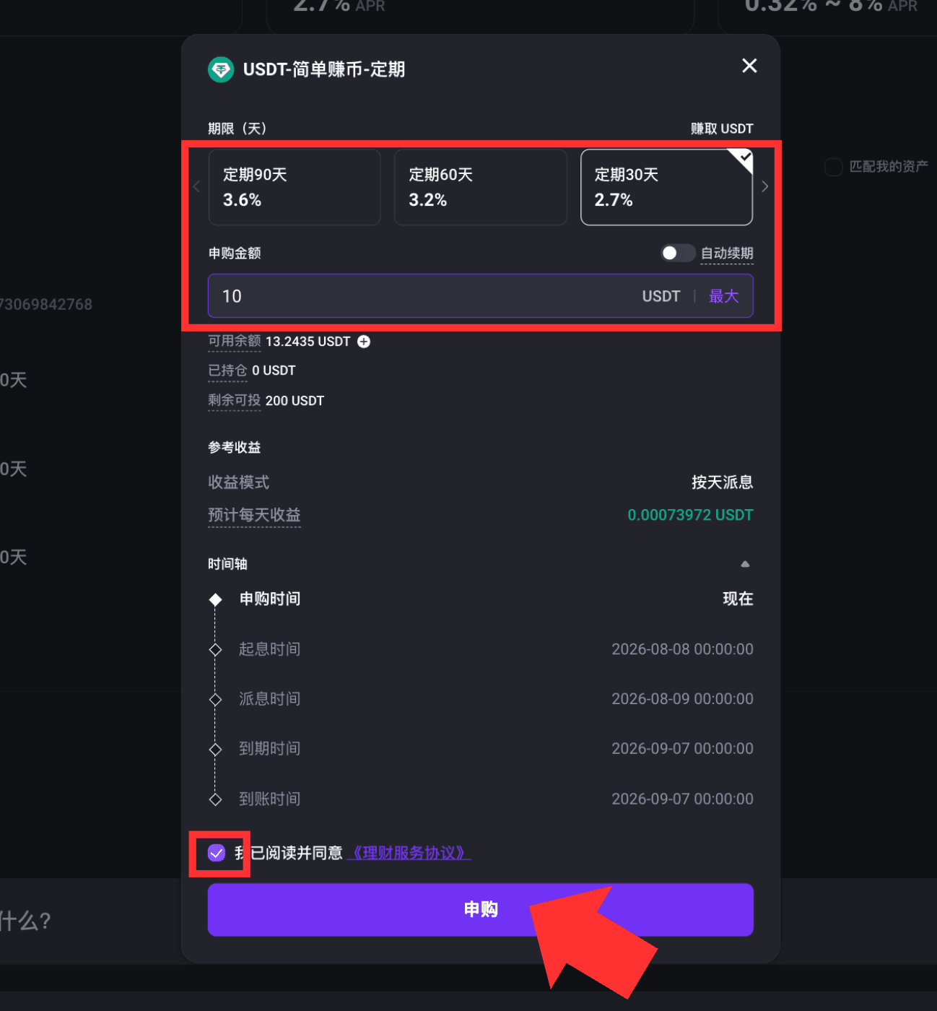Viewport: 937px width, 1011px height.
Task: Show next term options with right arrow
Action: (x=764, y=186)
